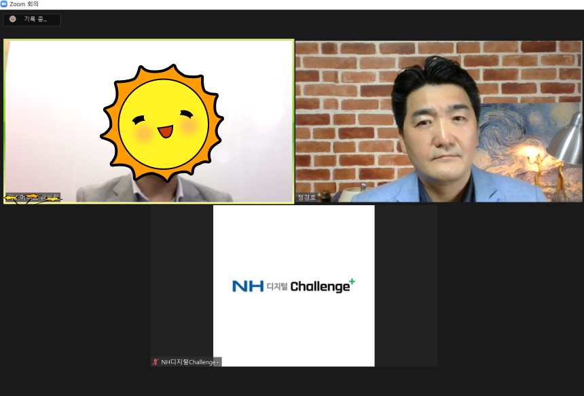Click the red recording indicator dot
Image resolution: width=584 pixels, height=396 pixels.
[x=13, y=19]
